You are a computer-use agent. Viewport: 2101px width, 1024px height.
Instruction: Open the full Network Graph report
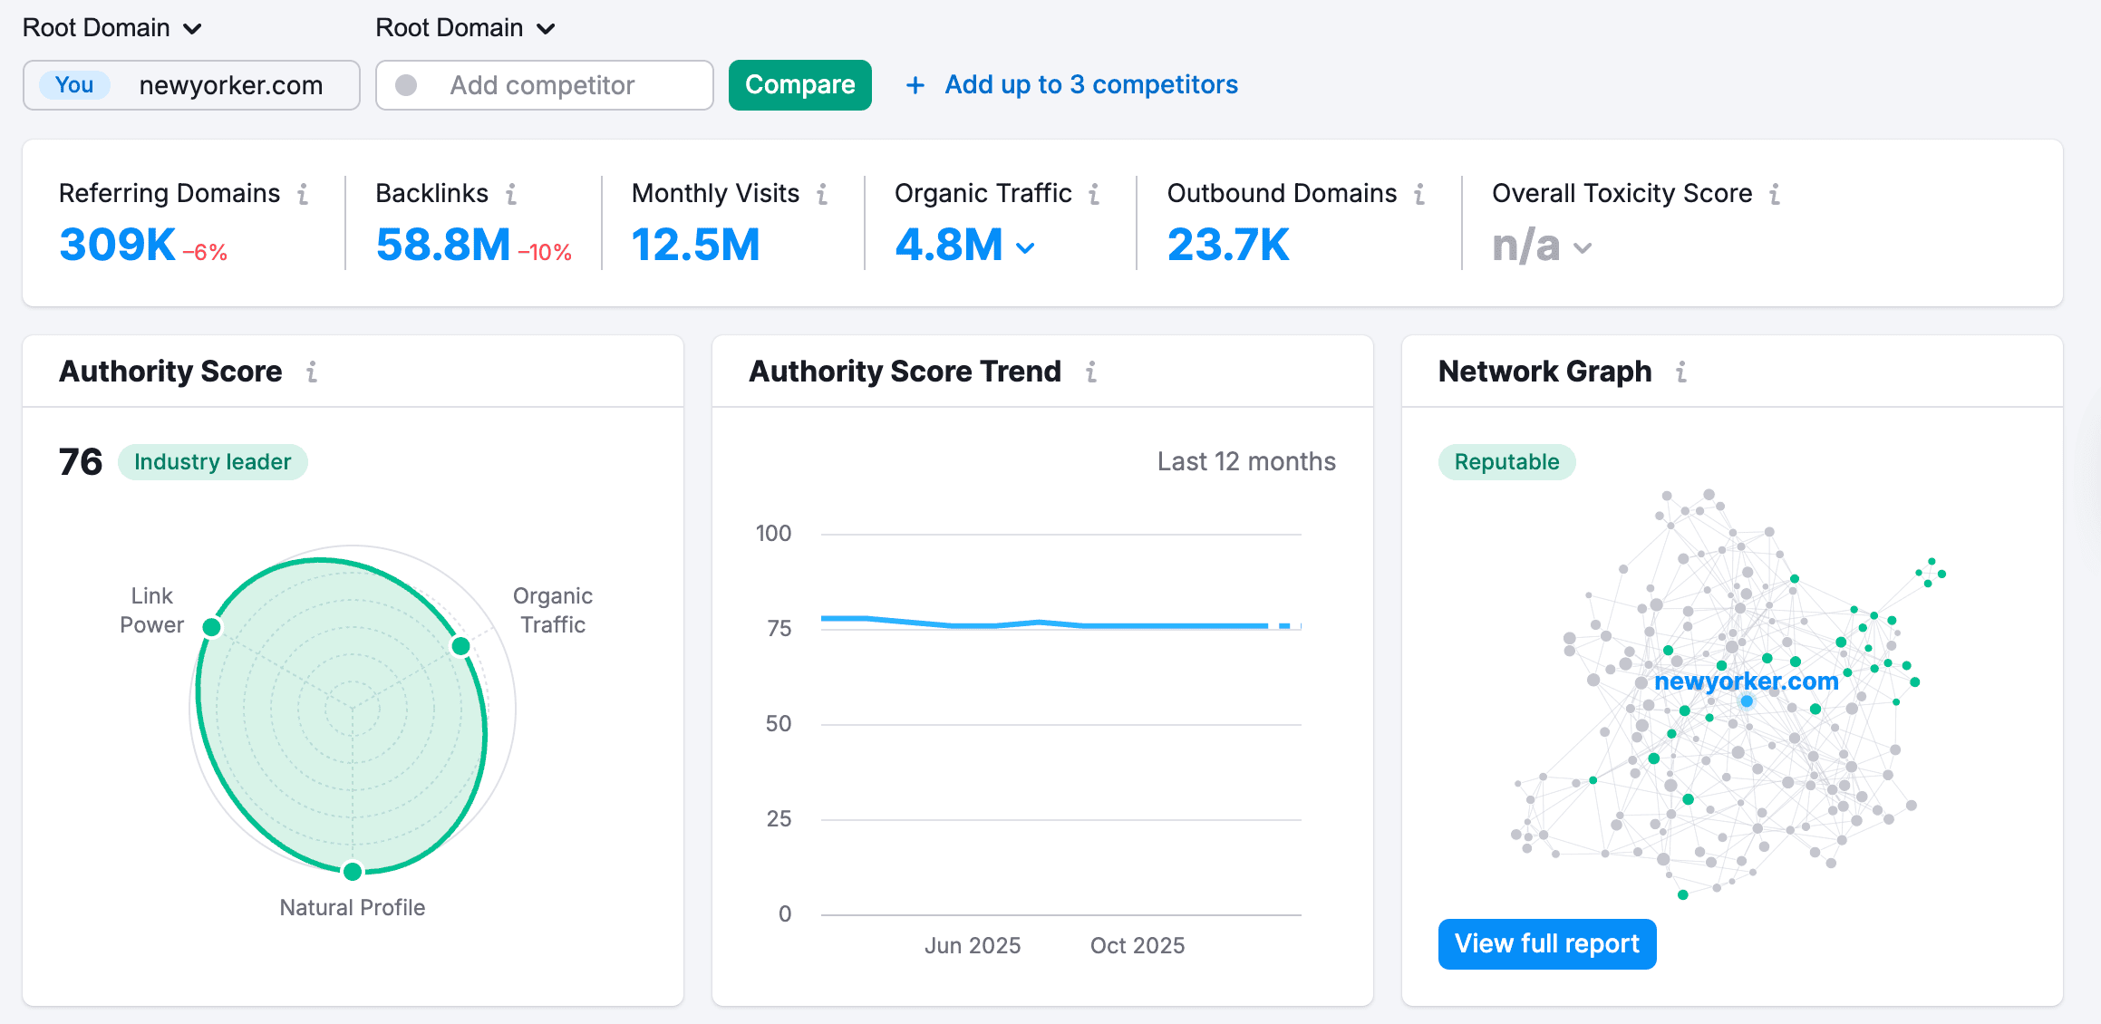(x=1547, y=943)
